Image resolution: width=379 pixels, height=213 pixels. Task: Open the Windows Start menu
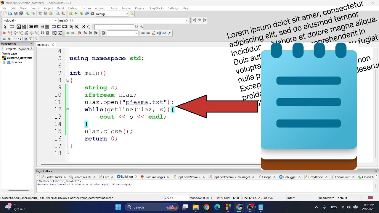[x=118, y=207]
